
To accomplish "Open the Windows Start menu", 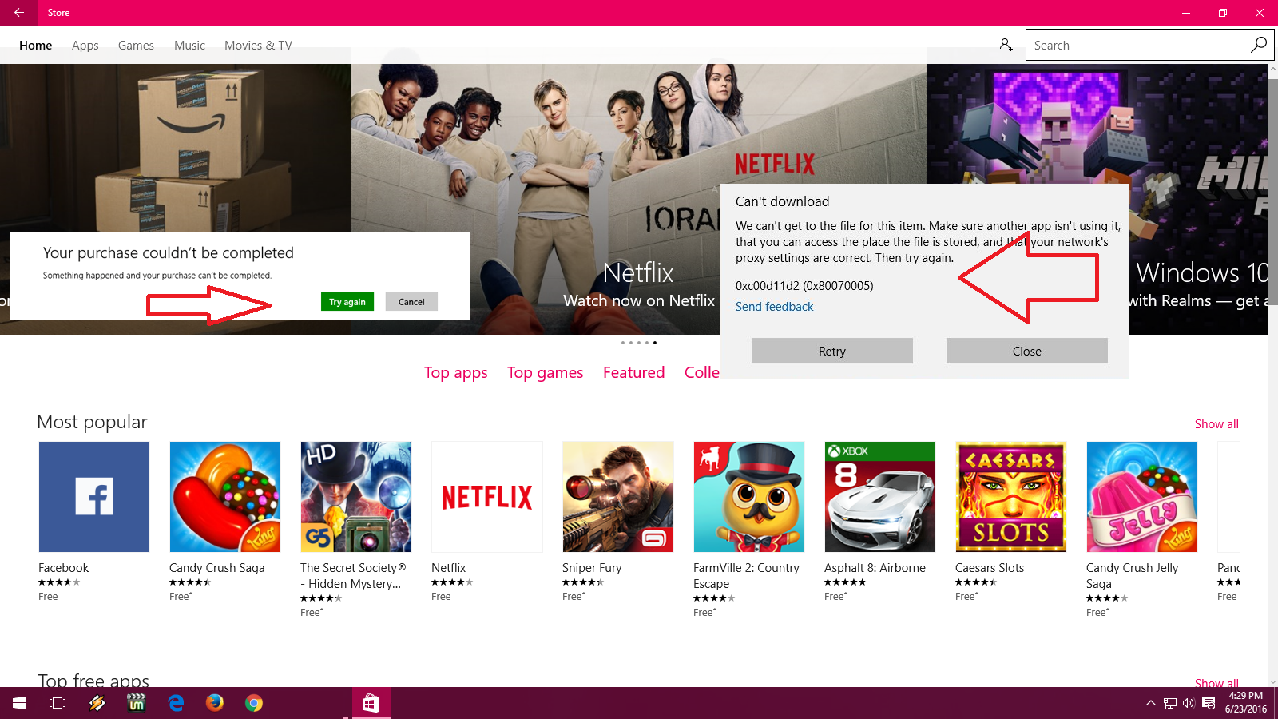I will click(x=19, y=703).
